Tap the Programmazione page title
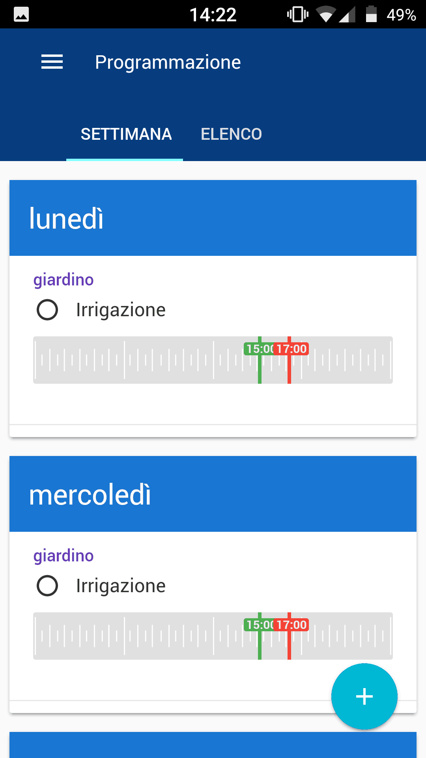Viewport: 426px width, 758px height. click(x=168, y=62)
